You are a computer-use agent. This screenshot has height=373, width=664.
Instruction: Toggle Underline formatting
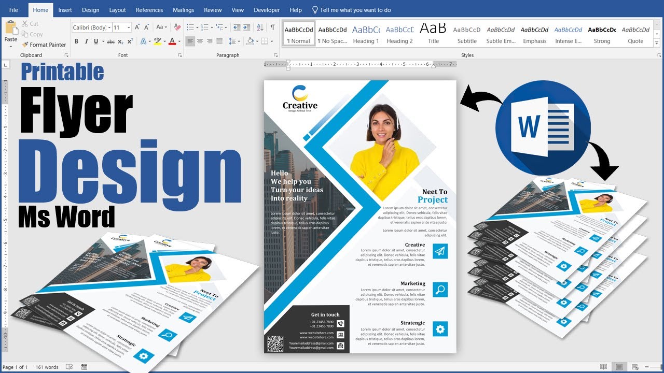(96, 41)
